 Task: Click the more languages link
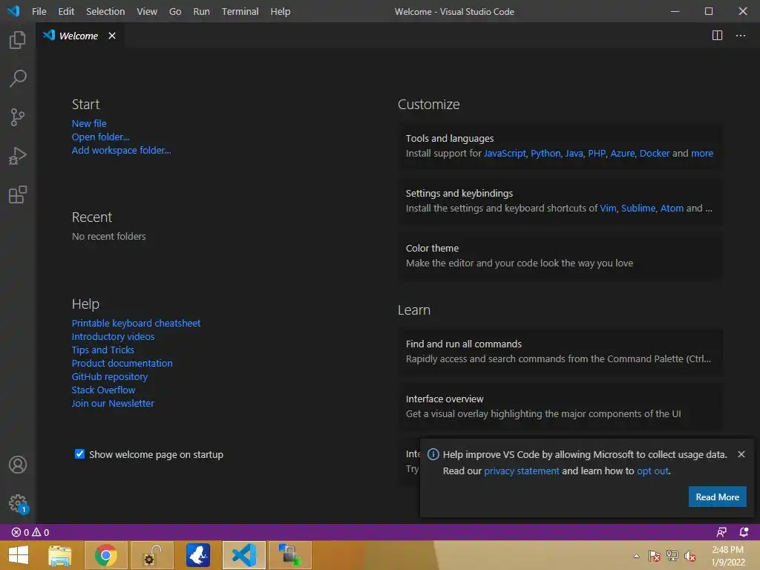click(702, 153)
